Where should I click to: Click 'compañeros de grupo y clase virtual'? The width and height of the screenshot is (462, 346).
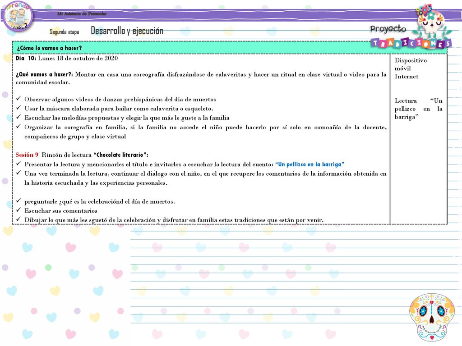pyautogui.click(x=75, y=137)
